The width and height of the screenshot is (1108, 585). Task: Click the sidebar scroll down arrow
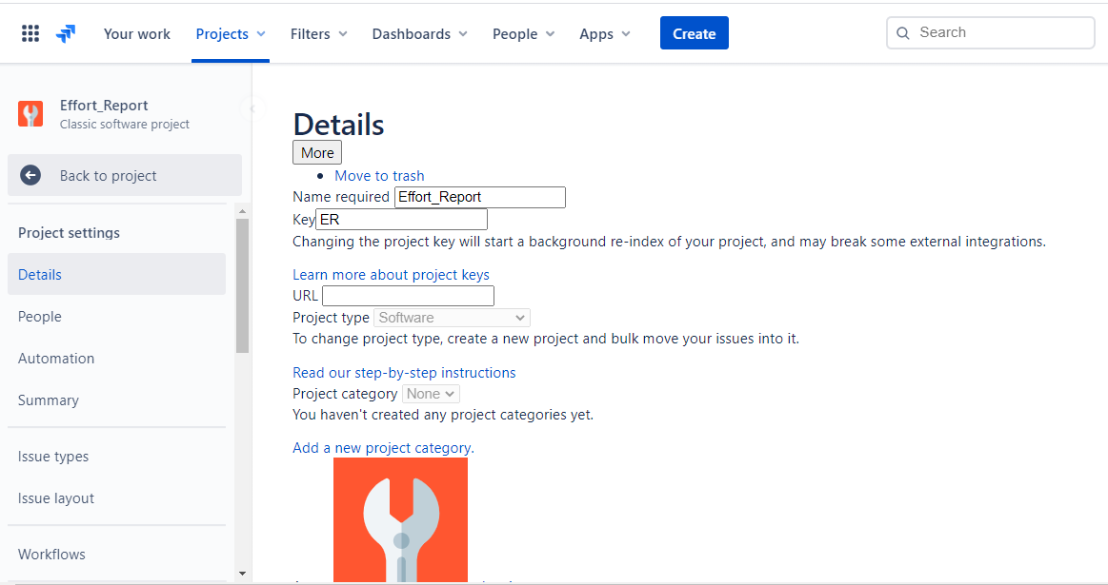point(242,574)
